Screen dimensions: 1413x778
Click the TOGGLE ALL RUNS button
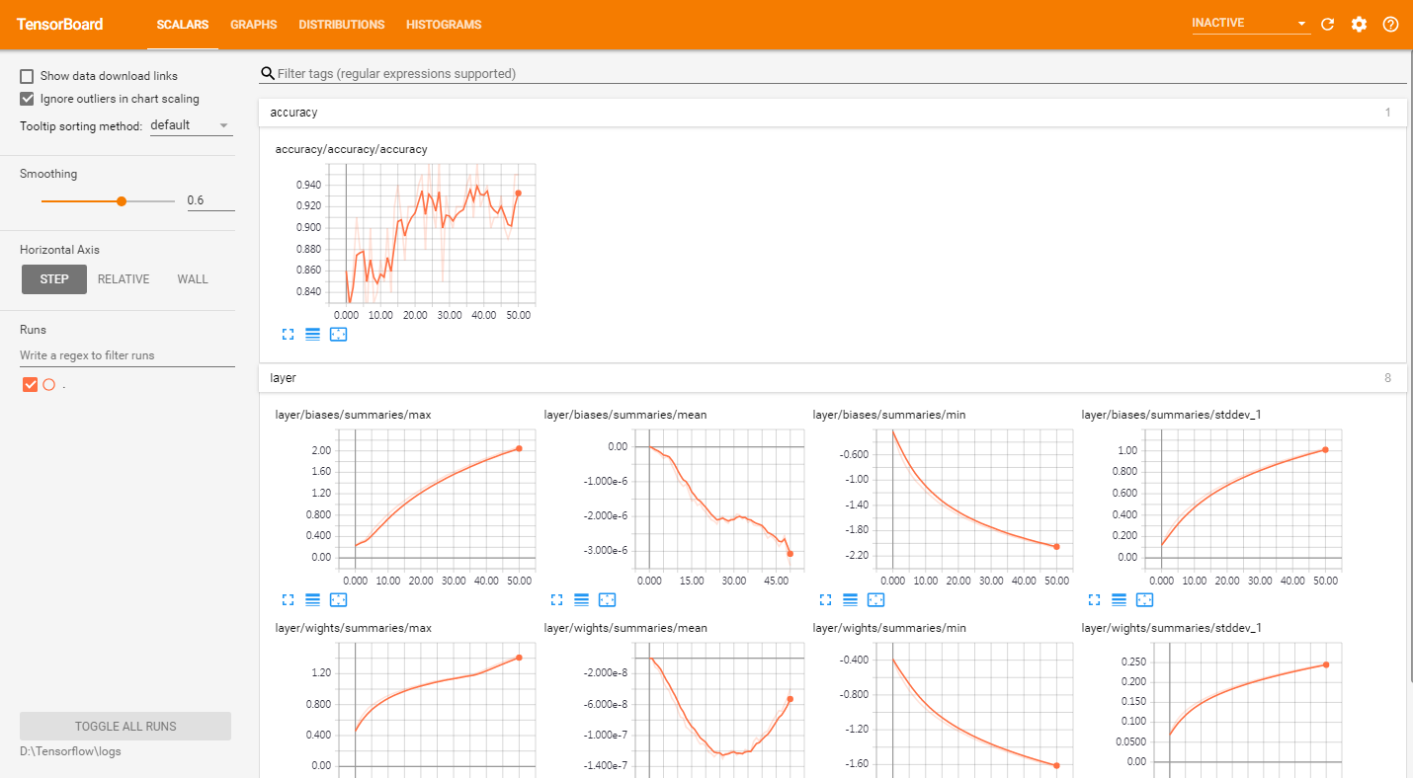click(125, 727)
